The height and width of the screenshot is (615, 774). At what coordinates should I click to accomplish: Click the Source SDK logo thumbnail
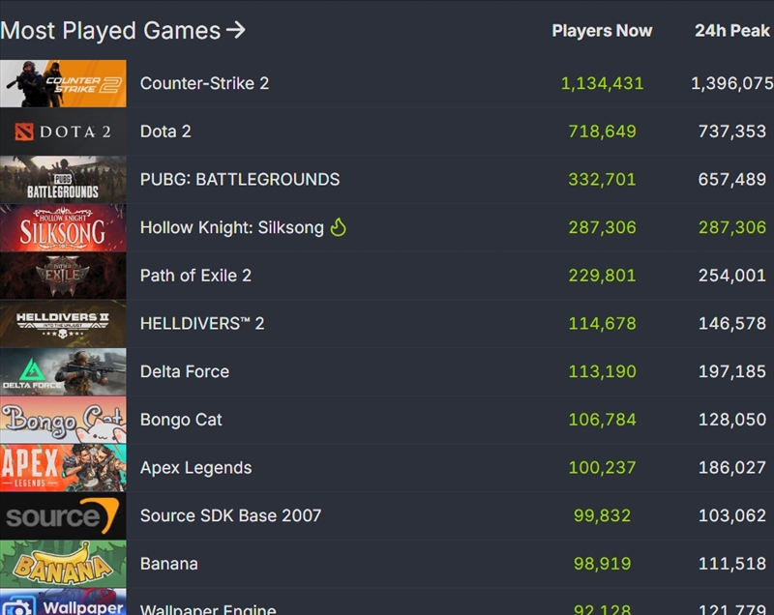(63, 515)
